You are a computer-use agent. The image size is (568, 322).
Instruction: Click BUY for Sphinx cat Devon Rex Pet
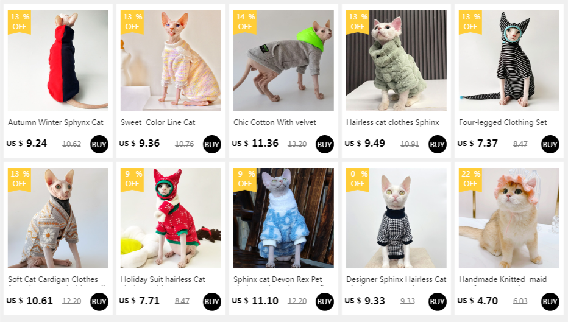point(325,302)
